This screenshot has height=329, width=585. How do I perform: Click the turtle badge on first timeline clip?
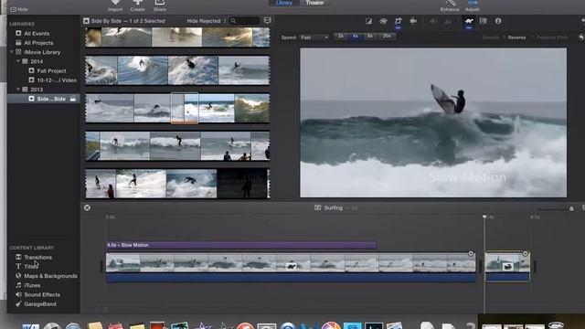(x=292, y=266)
